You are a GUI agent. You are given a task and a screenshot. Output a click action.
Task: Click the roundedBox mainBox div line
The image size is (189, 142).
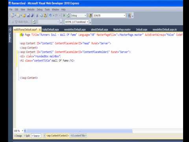tap(40, 56)
